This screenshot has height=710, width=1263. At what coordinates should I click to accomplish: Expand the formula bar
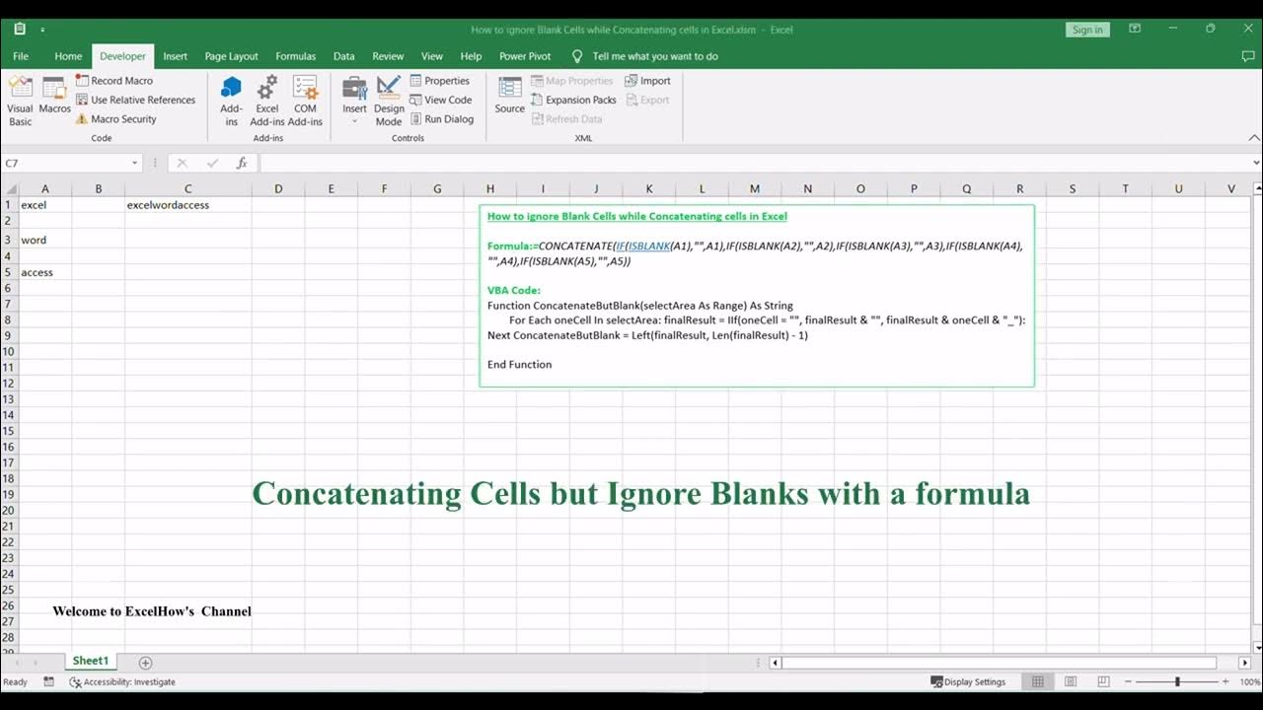click(x=1255, y=163)
